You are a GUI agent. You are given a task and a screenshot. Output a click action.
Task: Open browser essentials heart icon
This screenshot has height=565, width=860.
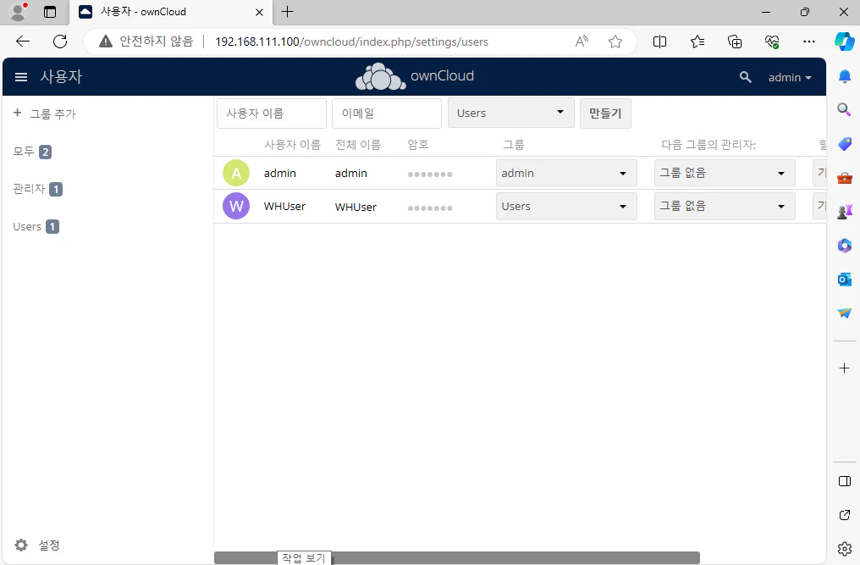(x=772, y=42)
